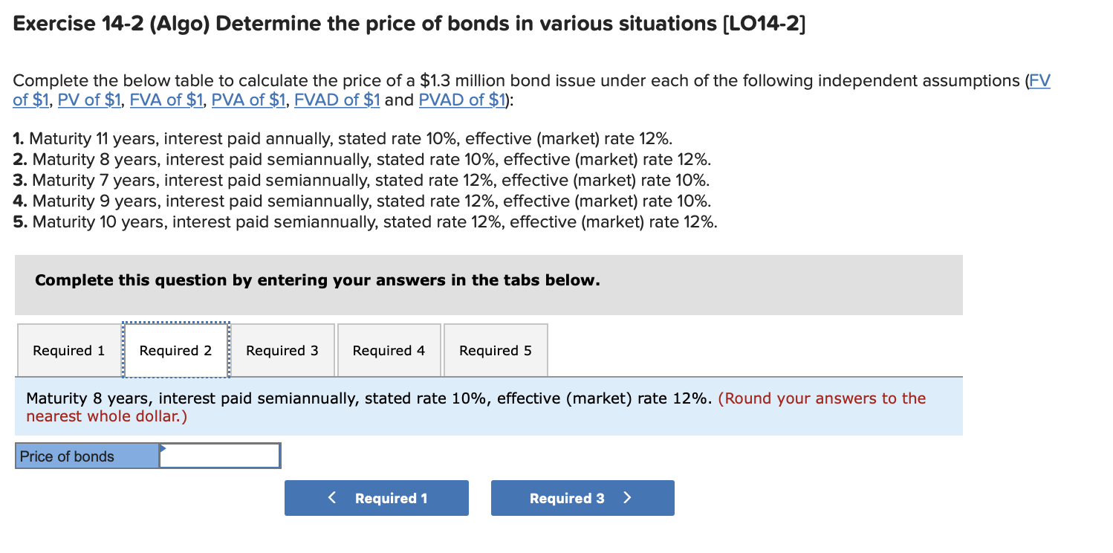Viewport: 1113px width, 553px height.
Task: Click the Price of bonds input field
Action: click(219, 456)
